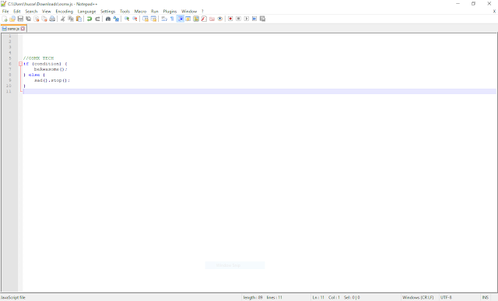The height and width of the screenshot is (301, 498).
Task: Open the Function List toolbar icon
Action: [204, 19]
